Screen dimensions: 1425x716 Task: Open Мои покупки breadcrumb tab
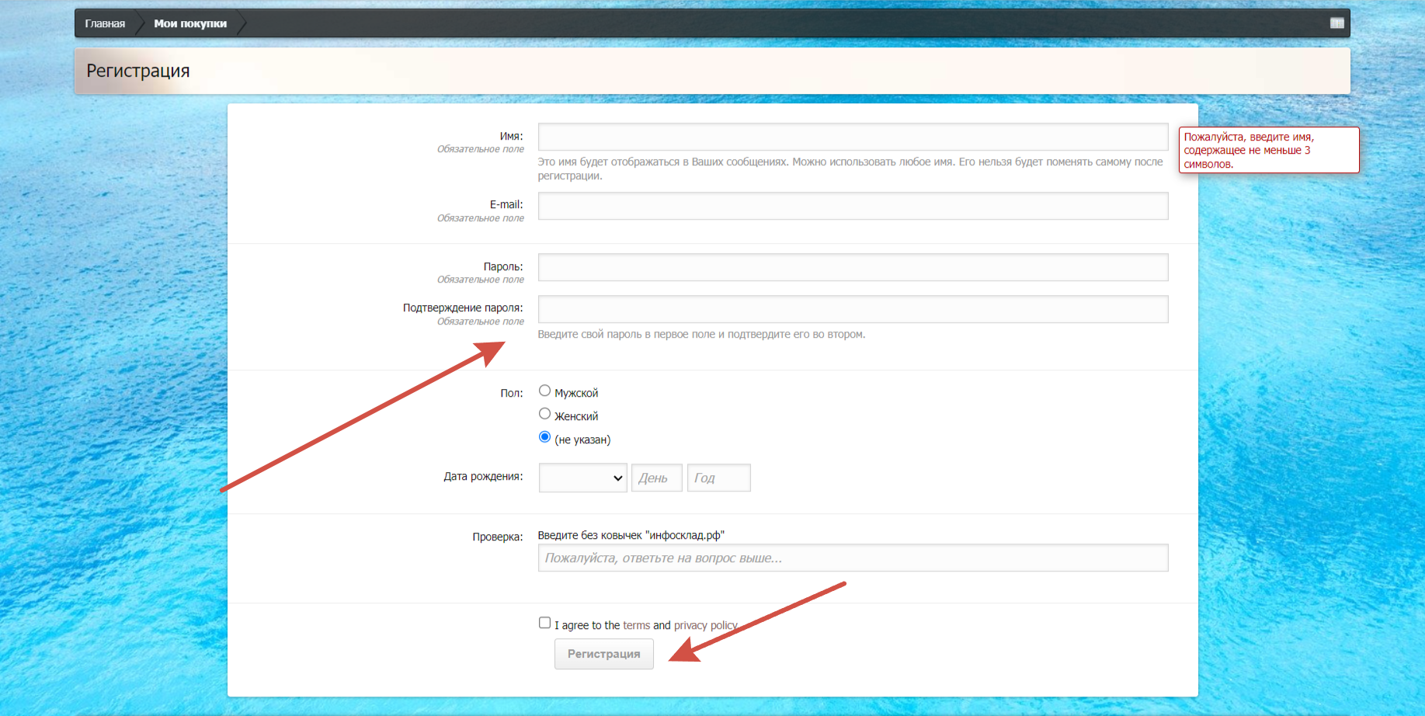[x=190, y=23]
